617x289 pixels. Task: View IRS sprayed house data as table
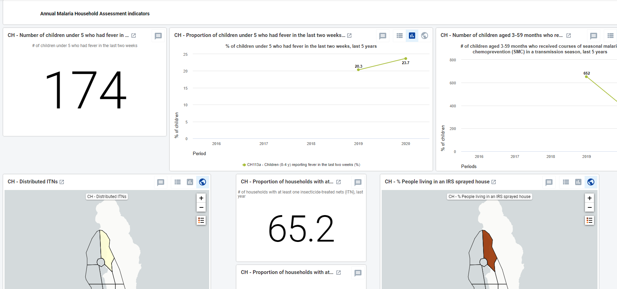[566, 182]
